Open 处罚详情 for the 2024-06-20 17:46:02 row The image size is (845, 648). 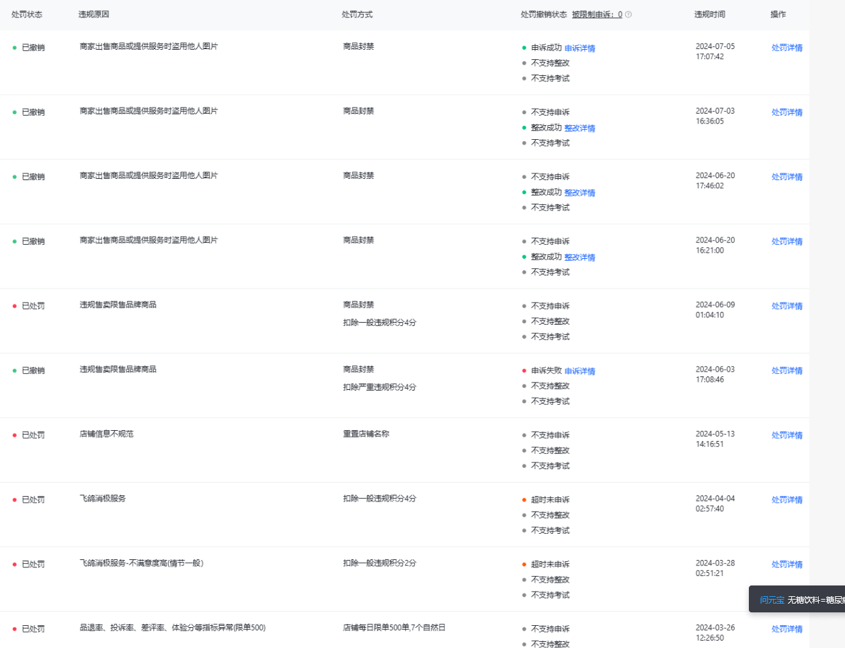click(x=787, y=177)
